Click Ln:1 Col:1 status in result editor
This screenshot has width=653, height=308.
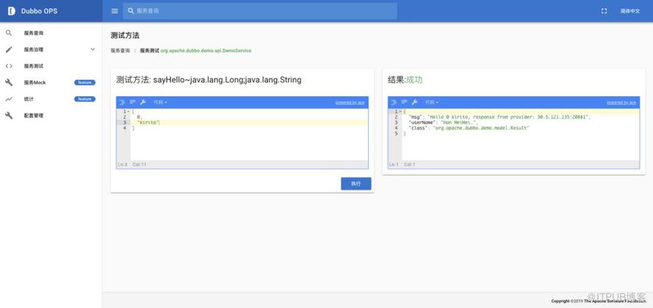pos(403,165)
